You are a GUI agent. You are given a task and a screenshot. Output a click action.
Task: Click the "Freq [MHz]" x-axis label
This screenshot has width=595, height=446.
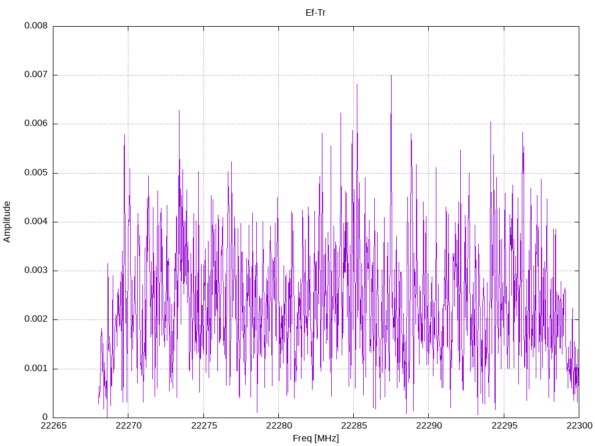[316, 438]
